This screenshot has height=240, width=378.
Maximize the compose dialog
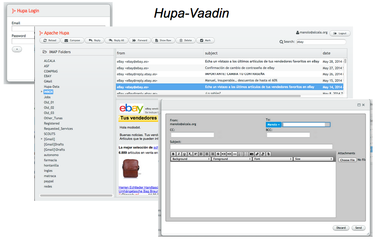point(359,105)
